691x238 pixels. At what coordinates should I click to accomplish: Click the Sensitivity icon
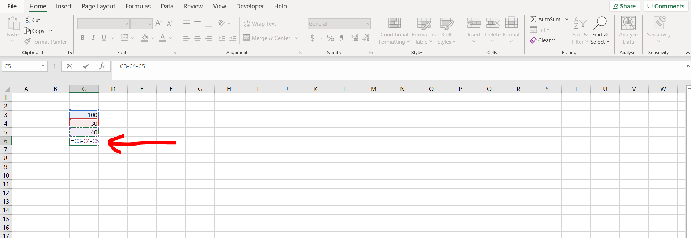[x=659, y=23]
